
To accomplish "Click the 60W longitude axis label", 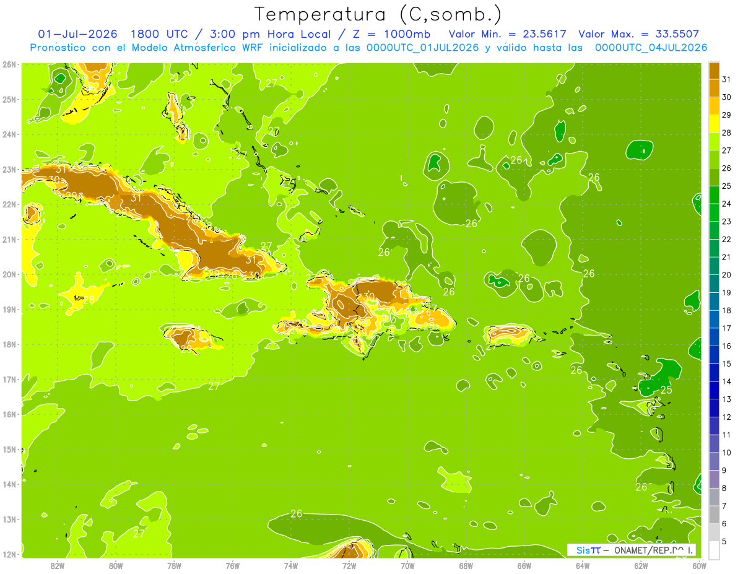I will [699, 566].
